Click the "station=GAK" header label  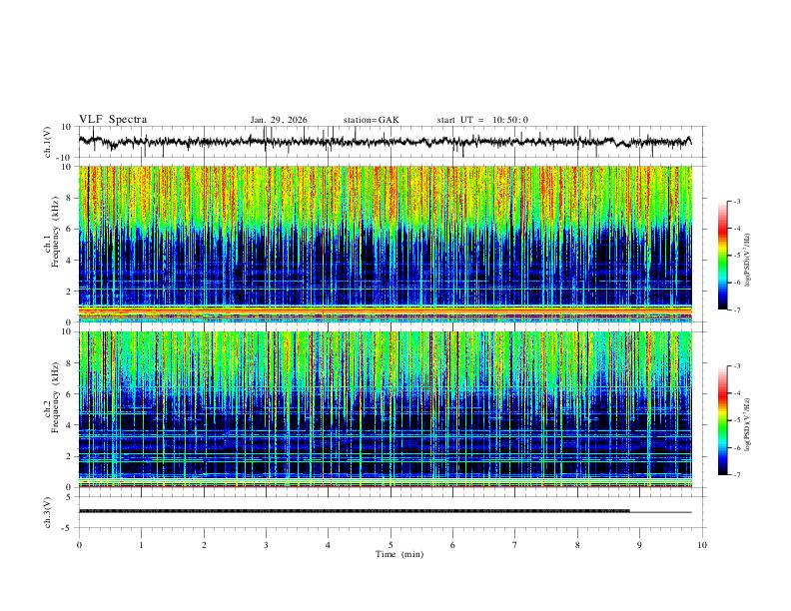371,120
